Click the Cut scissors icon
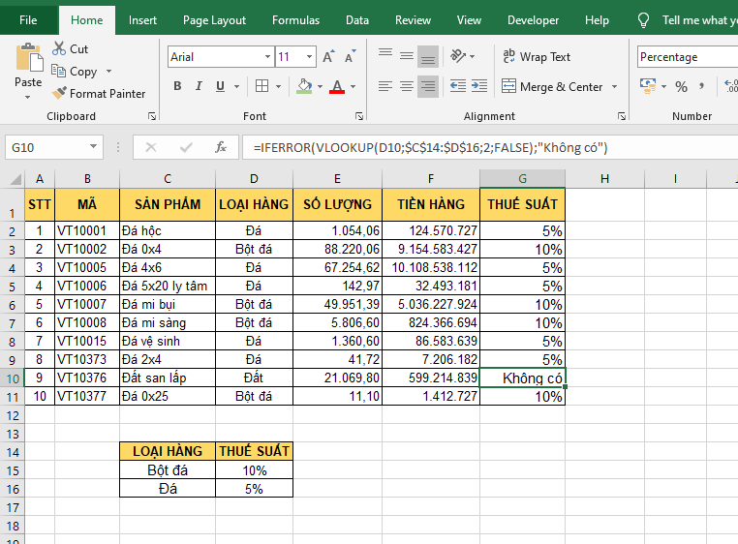 point(59,48)
